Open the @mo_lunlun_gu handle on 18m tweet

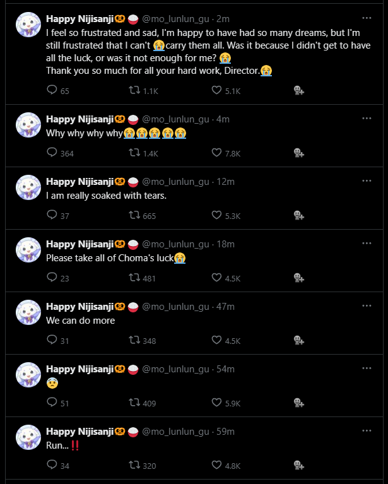(175, 244)
